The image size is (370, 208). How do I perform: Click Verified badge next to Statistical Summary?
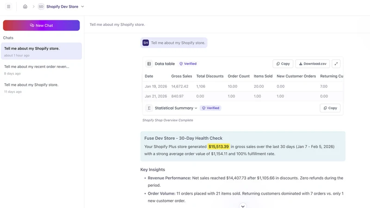(x=210, y=108)
